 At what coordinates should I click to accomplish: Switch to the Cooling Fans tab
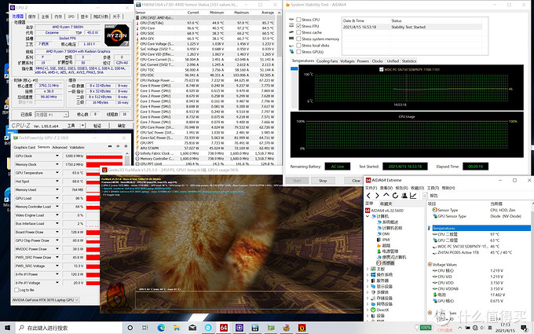[x=327, y=60]
